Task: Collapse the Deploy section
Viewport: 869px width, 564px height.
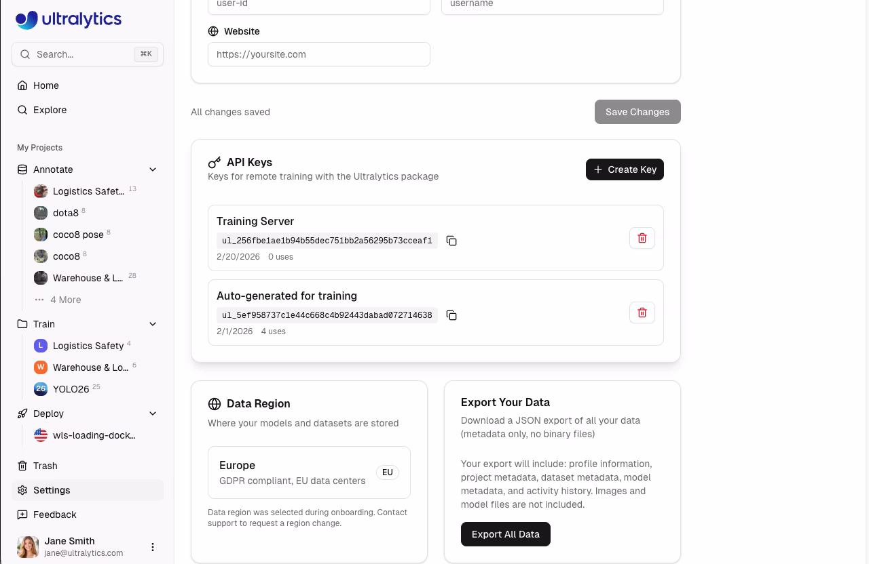Action: tap(153, 414)
